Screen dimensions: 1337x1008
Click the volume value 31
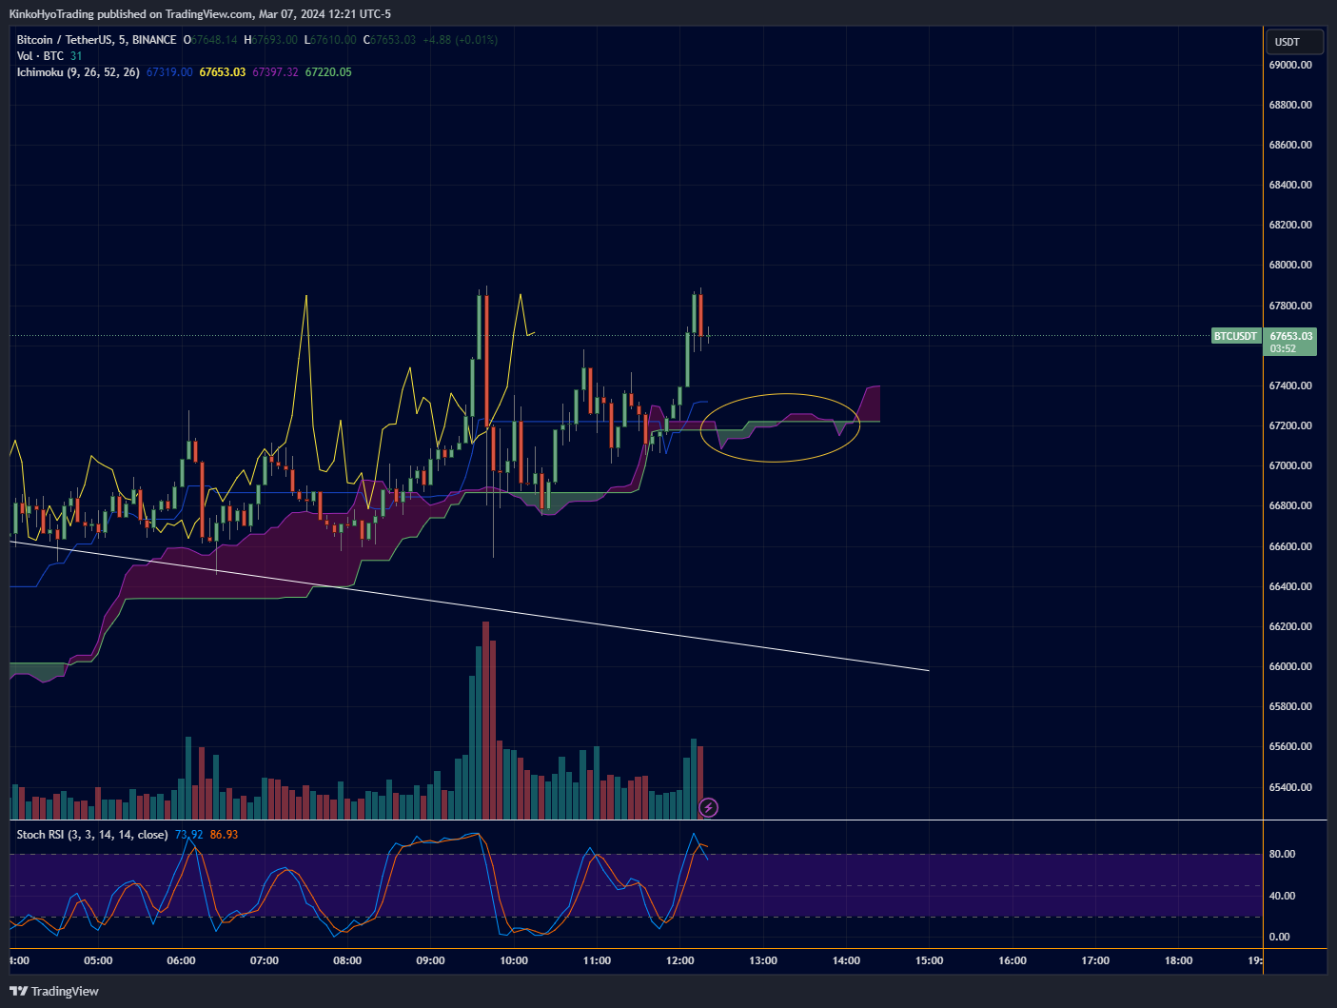76,56
